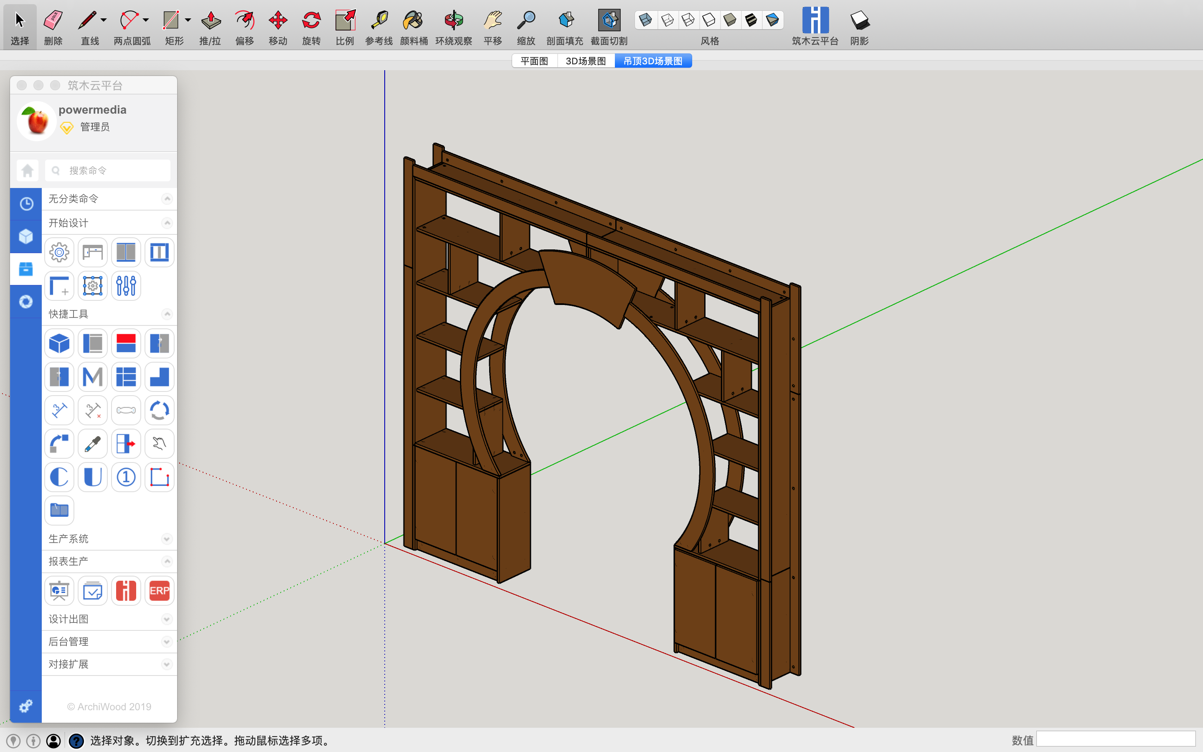Open the ring-shaped sidebar tab

coord(26,301)
